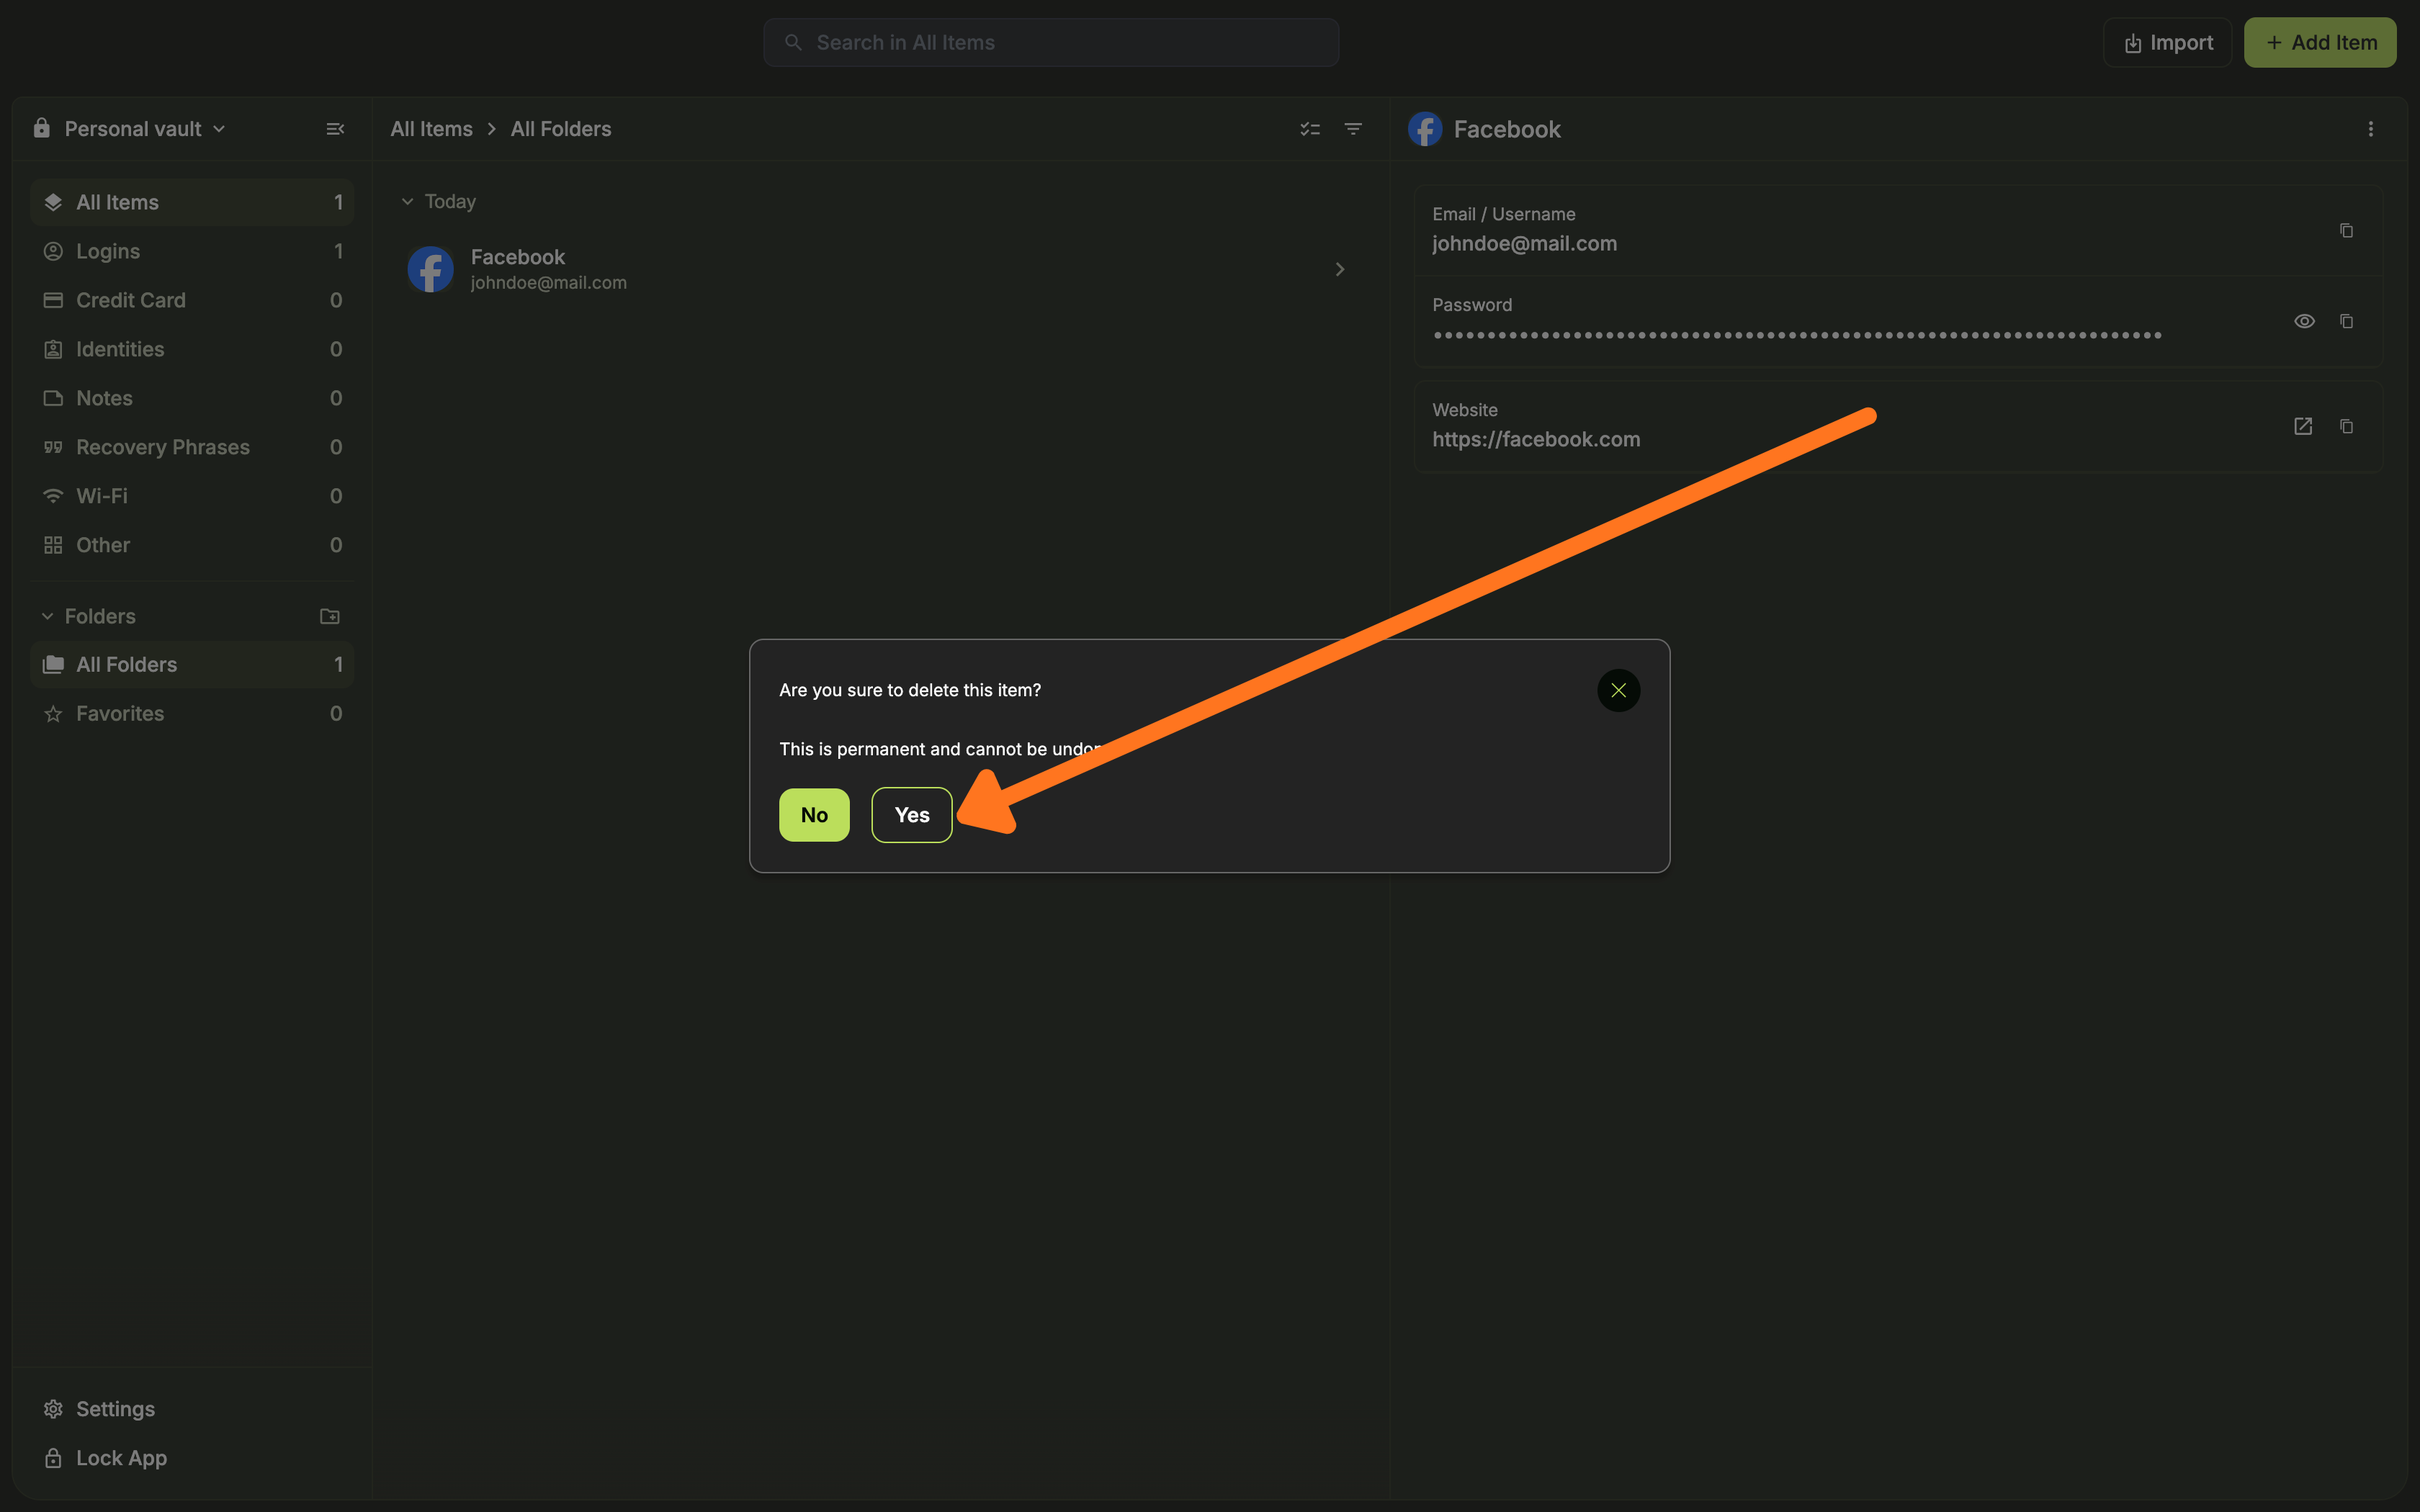Cancel deletion with the No button
Screen dimensions: 2420x1512
(x=814, y=815)
